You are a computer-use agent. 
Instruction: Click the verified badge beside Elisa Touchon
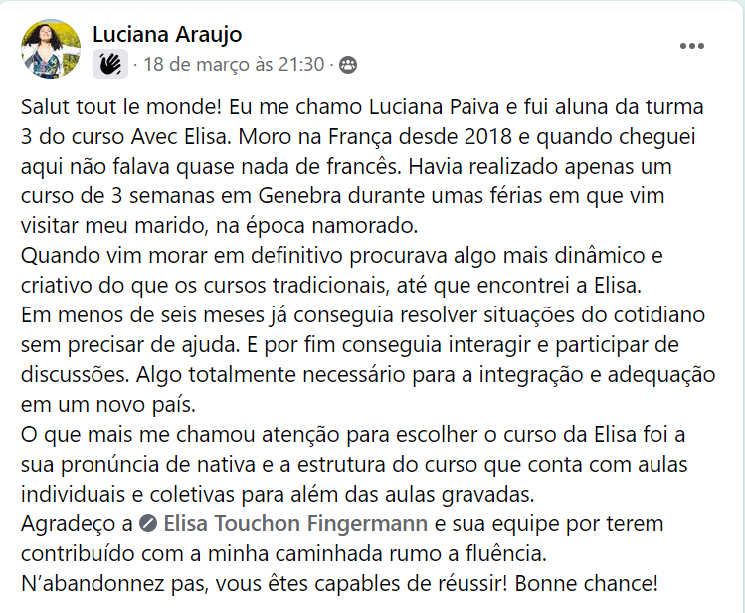click(148, 522)
